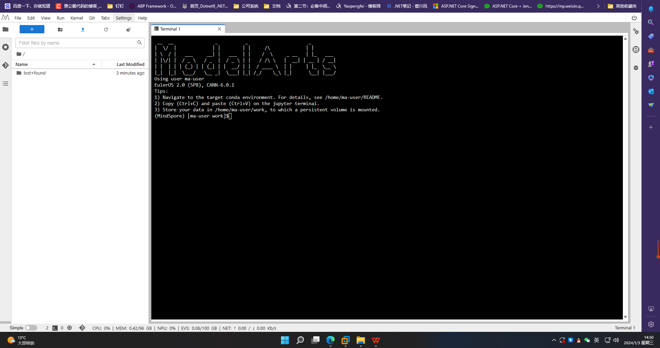Open Edge sidebar tools briefcase

[651, 50]
